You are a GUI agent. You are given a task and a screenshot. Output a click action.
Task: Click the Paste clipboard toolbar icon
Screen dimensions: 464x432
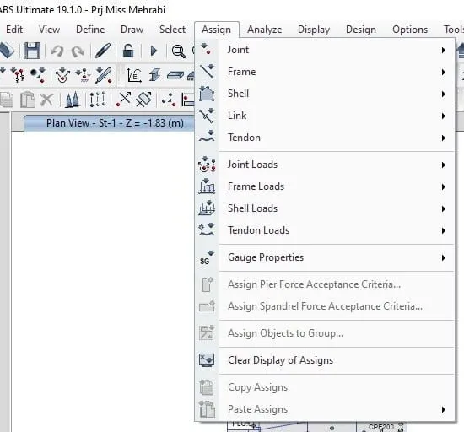(28, 100)
